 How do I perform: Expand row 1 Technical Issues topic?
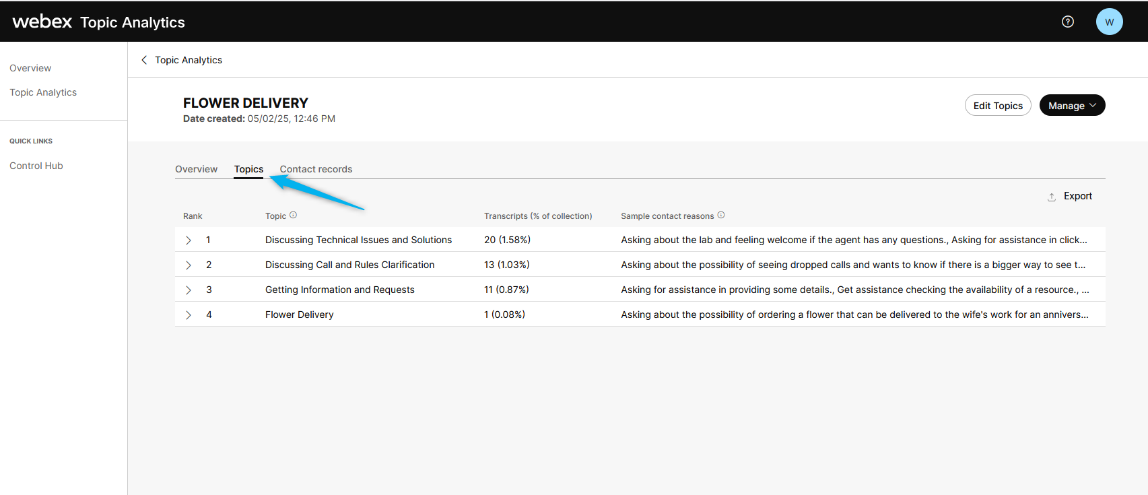(189, 240)
